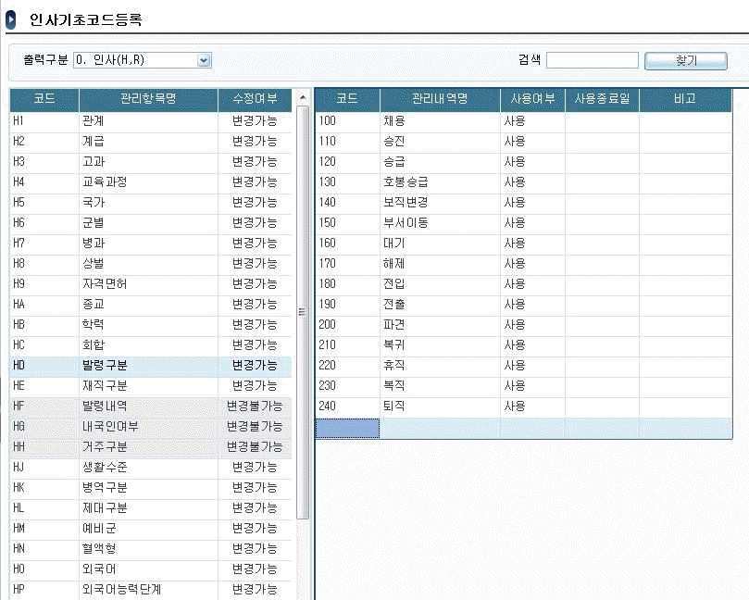The height and width of the screenshot is (600, 749).
Task: Click the arrow icon beside 인사기초코드등록 title
Action: click(x=11, y=19)
